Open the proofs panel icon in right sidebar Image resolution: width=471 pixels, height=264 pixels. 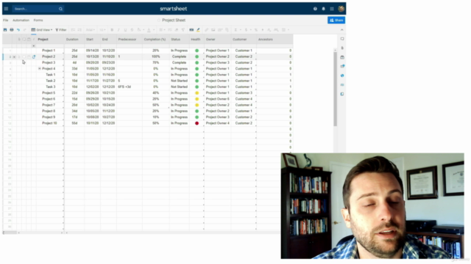(x=342, y=57)
